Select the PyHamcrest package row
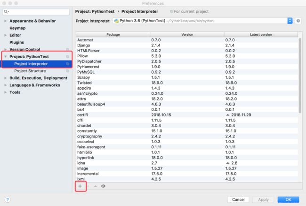Viewport: 306px width, 206px height. (187, 67)
